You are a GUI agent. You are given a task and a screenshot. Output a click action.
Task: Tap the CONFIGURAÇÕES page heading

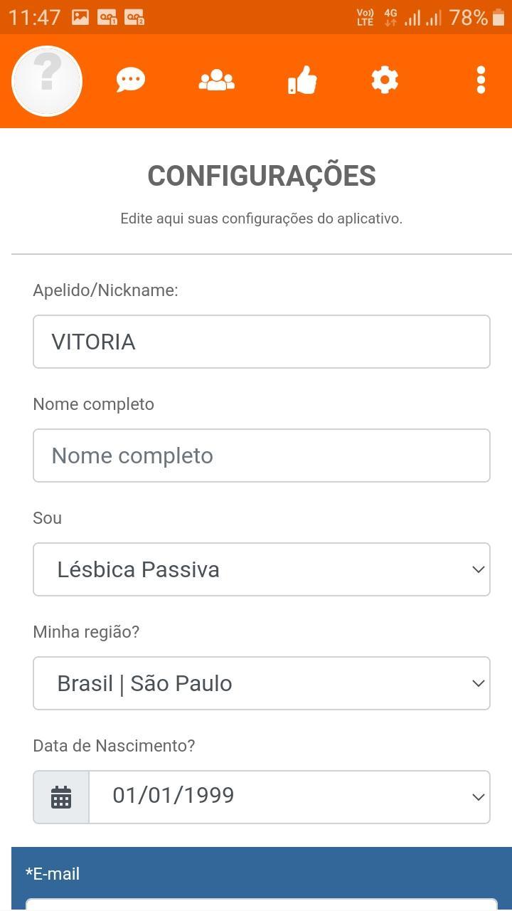click(x=262, y=176)
